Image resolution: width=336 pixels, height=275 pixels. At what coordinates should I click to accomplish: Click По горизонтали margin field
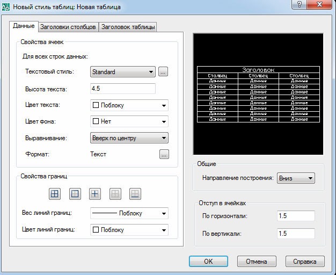pyautogui.click(x=296, y=216)
